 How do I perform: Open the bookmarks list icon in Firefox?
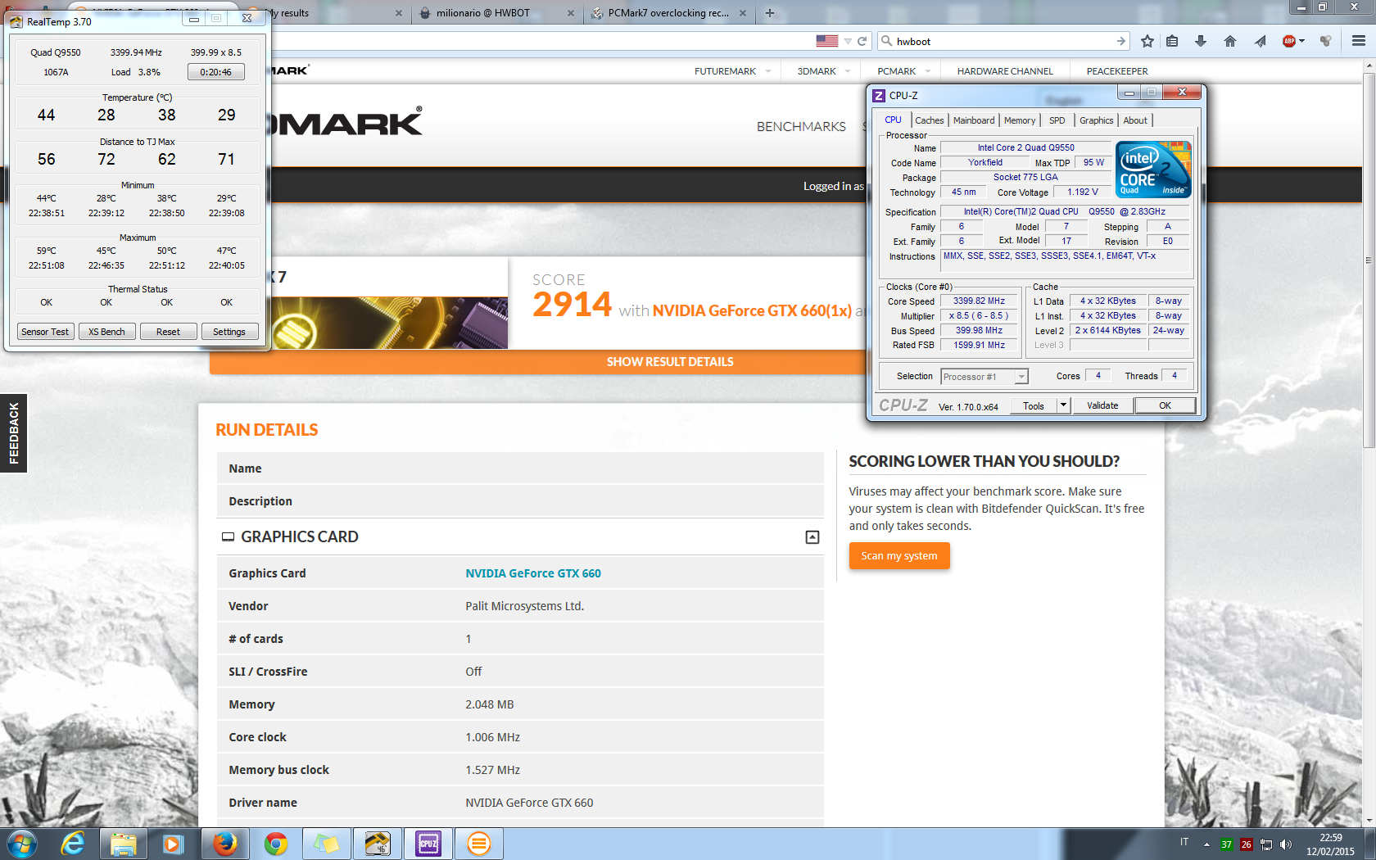click(1172, 41)
